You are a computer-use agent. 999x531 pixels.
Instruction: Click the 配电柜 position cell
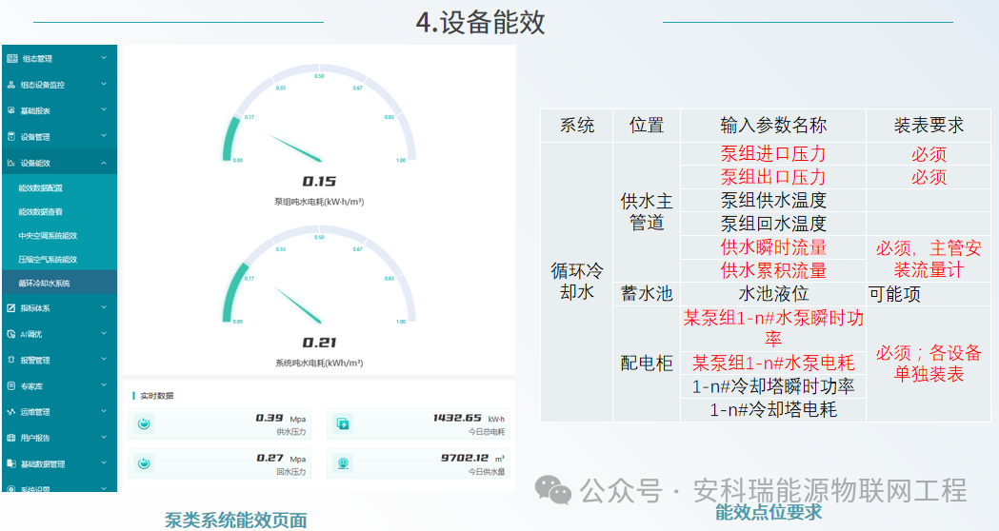point(647,364)
